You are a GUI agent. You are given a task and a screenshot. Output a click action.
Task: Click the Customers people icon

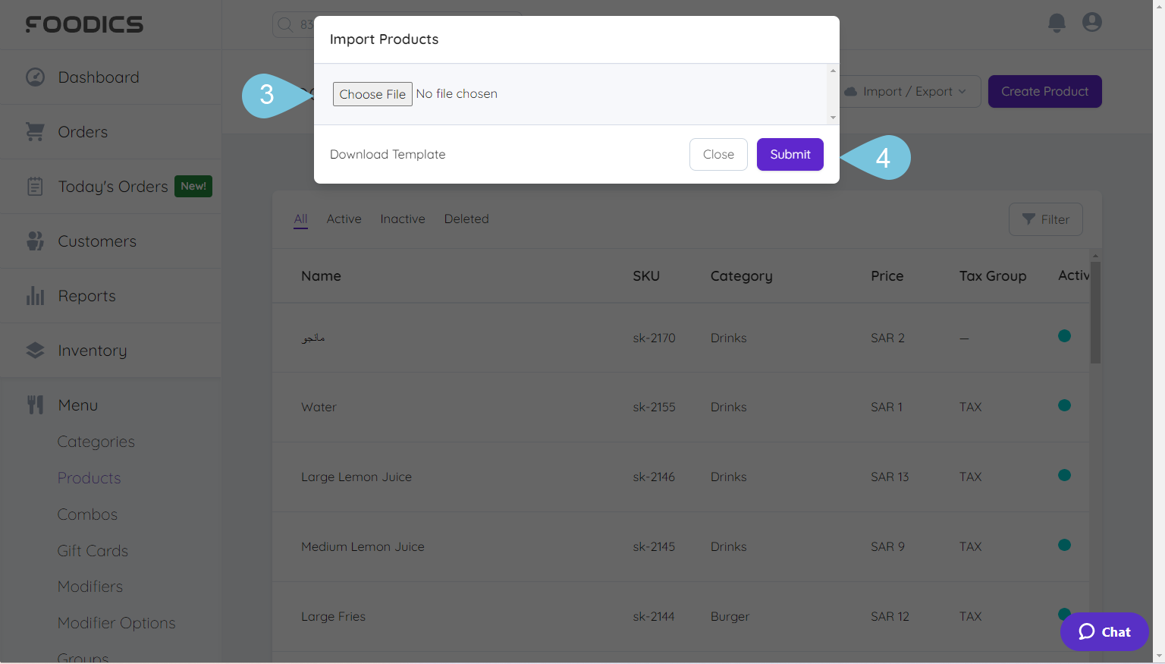tap(35, 241)
